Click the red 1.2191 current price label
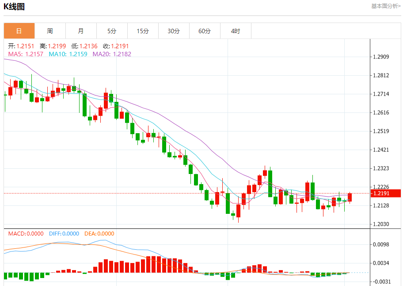Viewport: 403px width, 286px height. click(x=386, y=193)
